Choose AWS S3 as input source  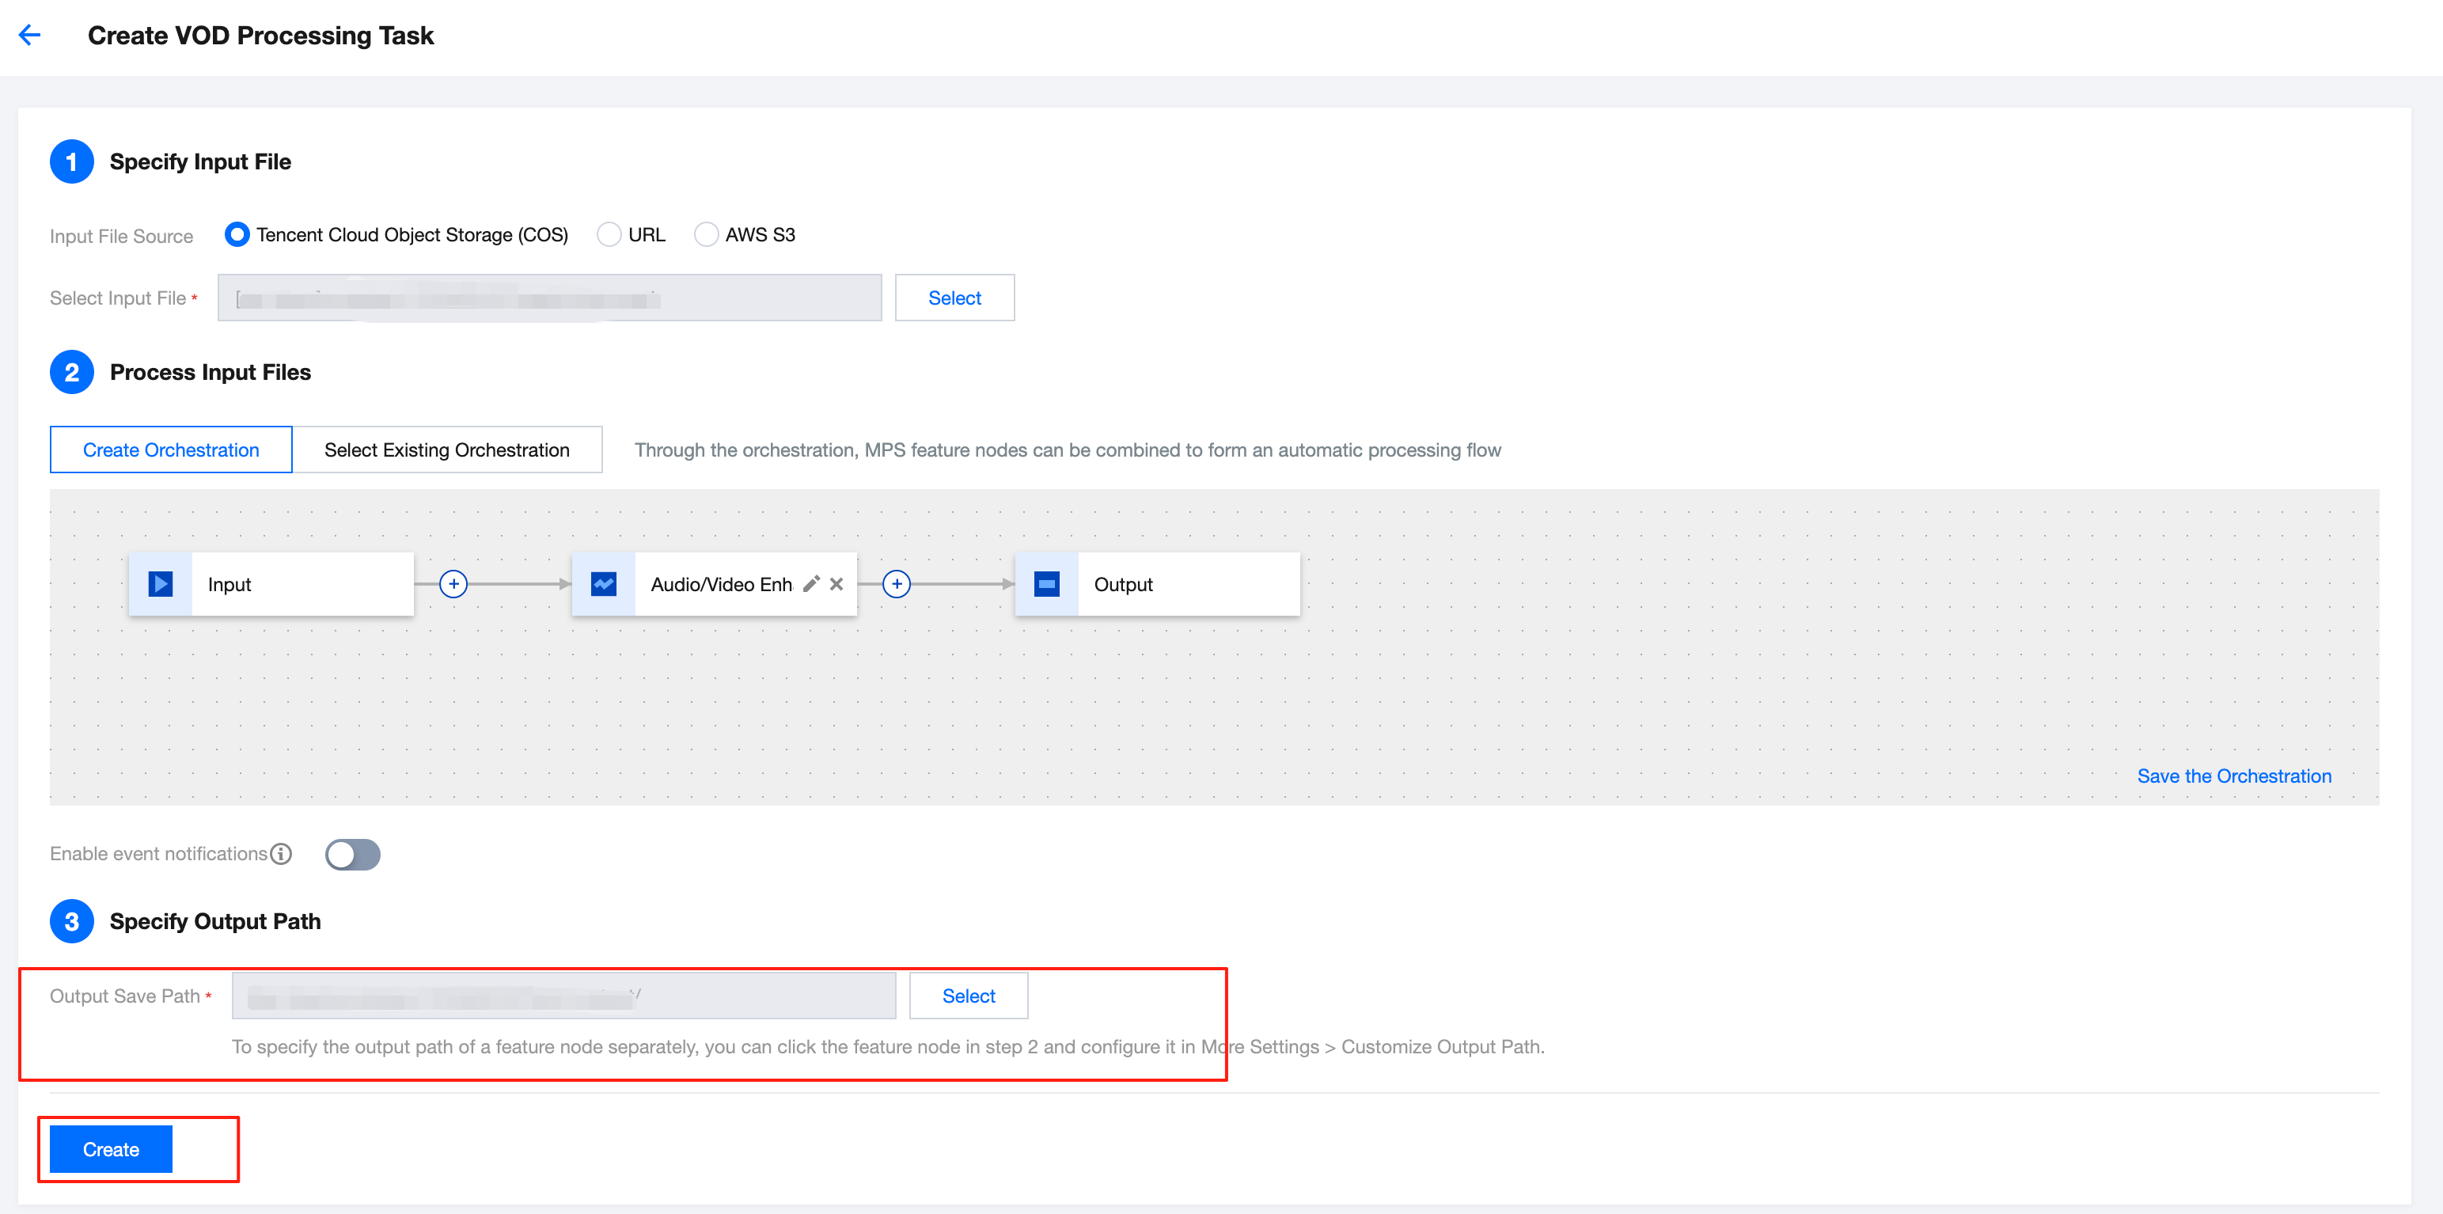tap(706, 234)
